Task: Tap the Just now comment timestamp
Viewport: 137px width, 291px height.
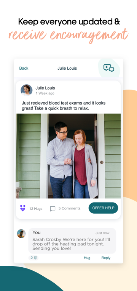Action: coord(102,233)
